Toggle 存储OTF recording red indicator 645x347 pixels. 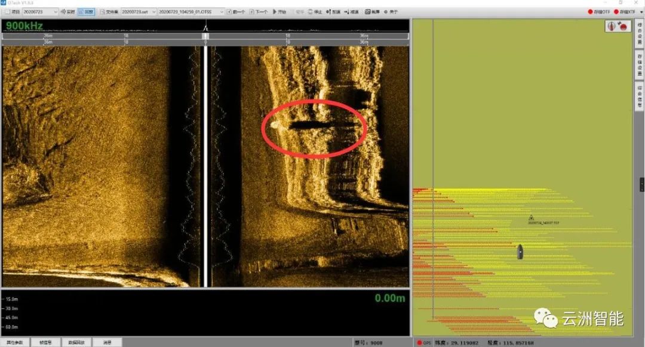[x=590, y=12]
